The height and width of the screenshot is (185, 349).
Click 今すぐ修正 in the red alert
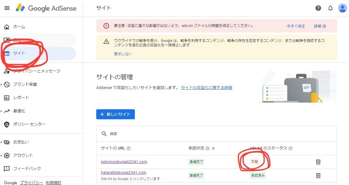[x=296, y=26]
